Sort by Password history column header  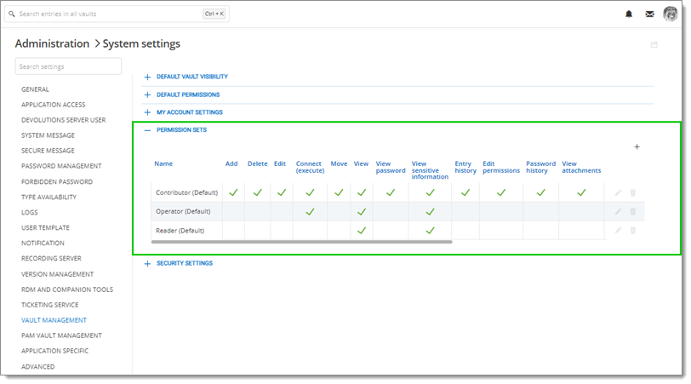[x=540, y=167]
